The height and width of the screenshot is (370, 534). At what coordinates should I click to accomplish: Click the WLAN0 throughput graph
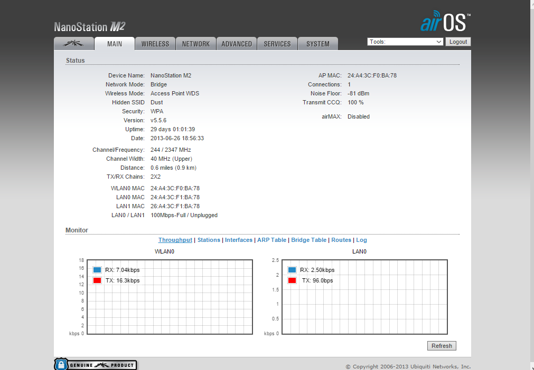coord(170,297)
